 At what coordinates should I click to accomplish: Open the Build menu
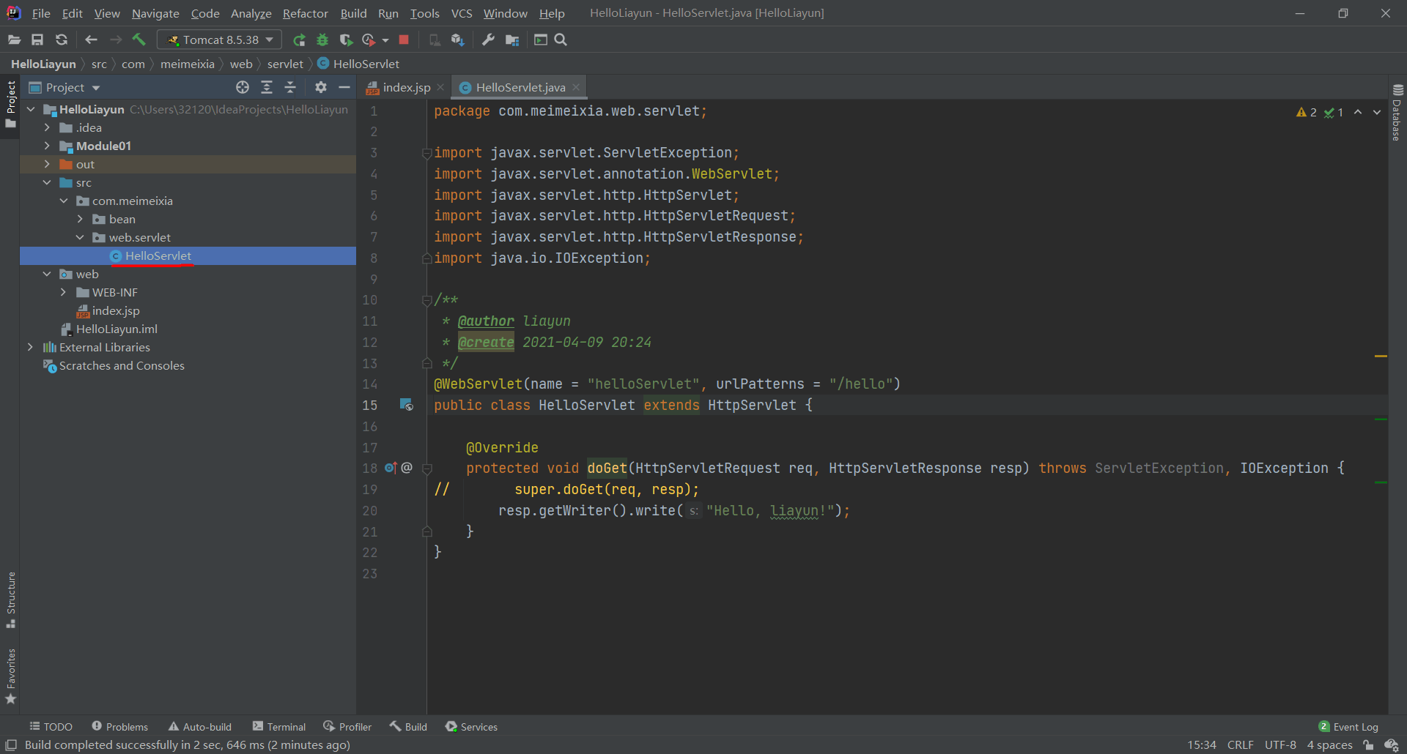[x=353, y=13]
